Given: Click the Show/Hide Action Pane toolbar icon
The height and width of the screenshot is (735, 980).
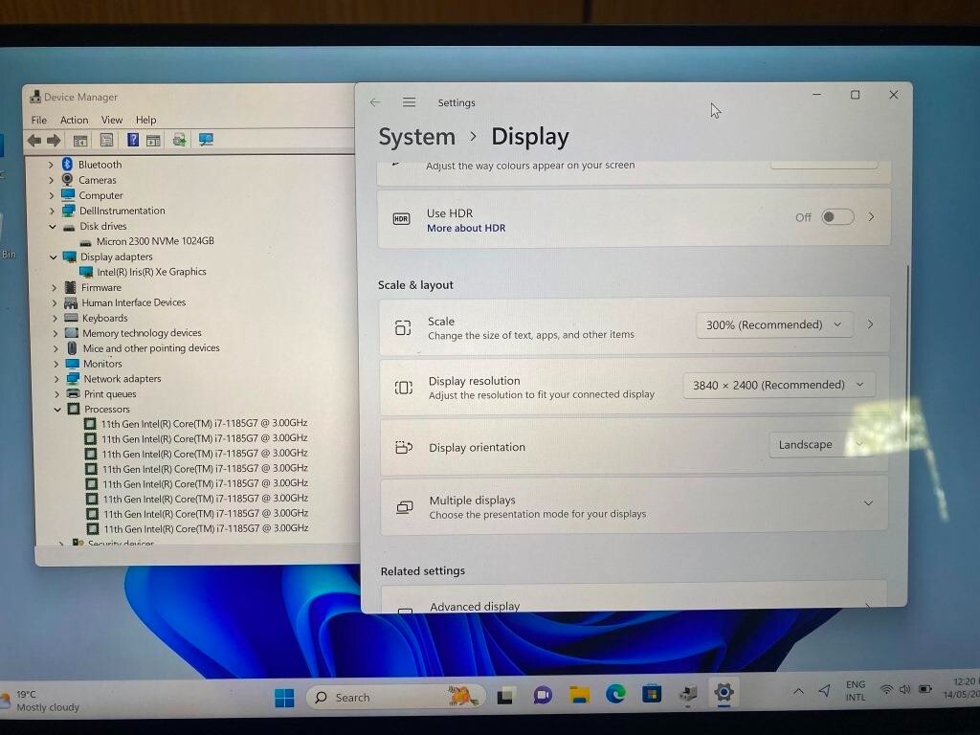Looking at the screenshot, I should point(153,140).
